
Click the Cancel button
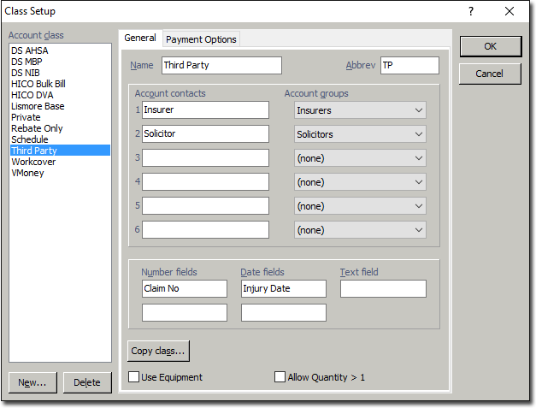(x=490, y=74)
